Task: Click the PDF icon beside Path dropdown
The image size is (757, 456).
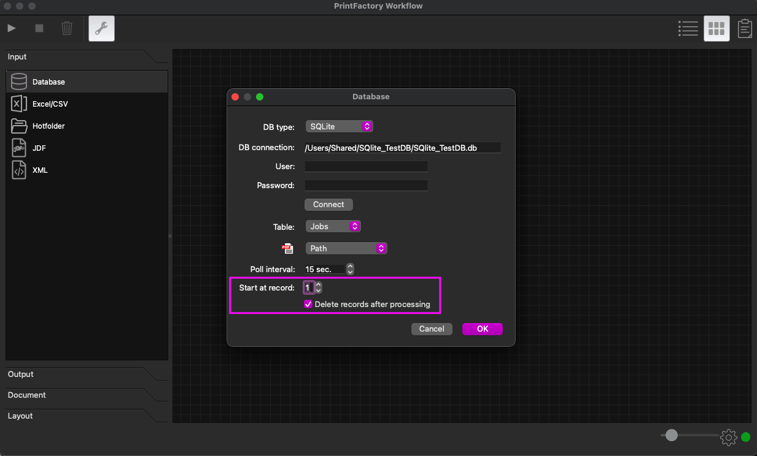Action: (288, 248)
